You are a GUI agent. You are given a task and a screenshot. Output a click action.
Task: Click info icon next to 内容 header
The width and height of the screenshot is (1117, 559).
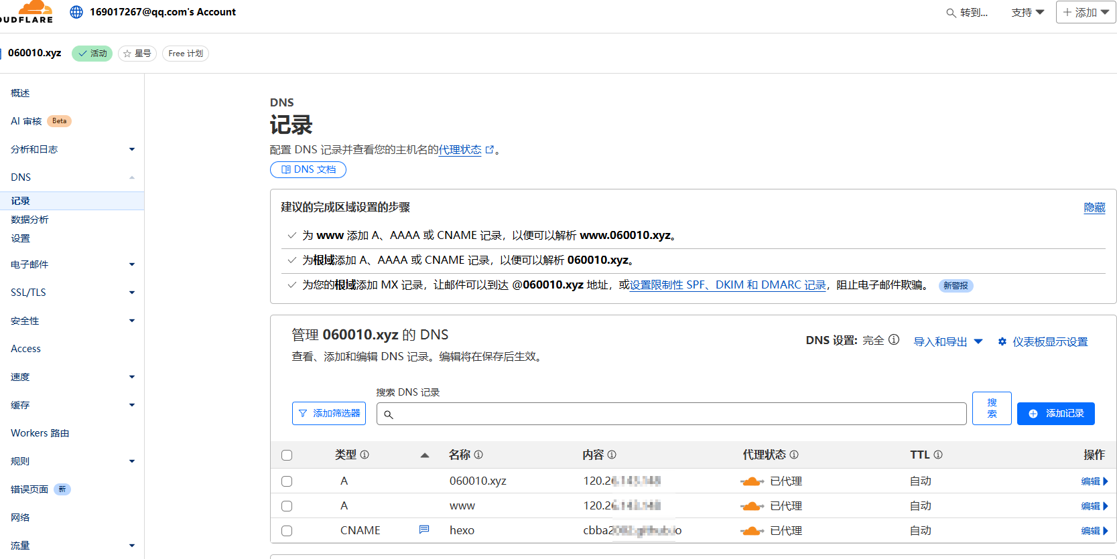pos(612,455)
